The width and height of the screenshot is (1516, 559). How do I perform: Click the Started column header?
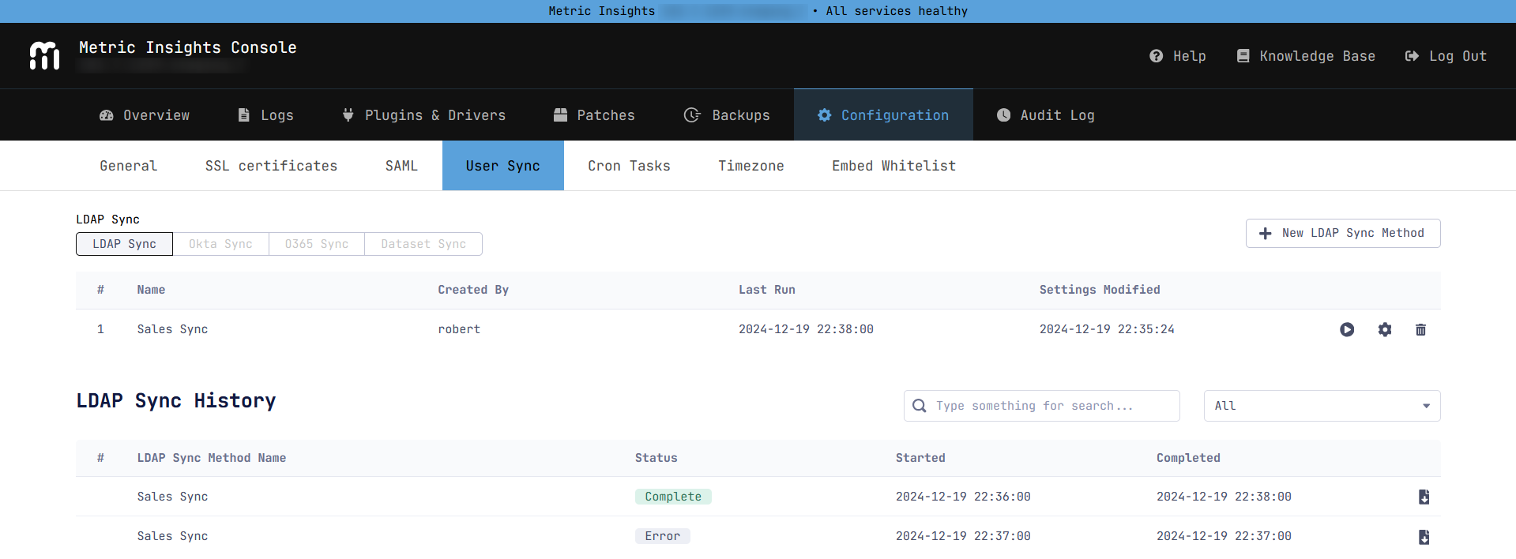coord(920,458)
